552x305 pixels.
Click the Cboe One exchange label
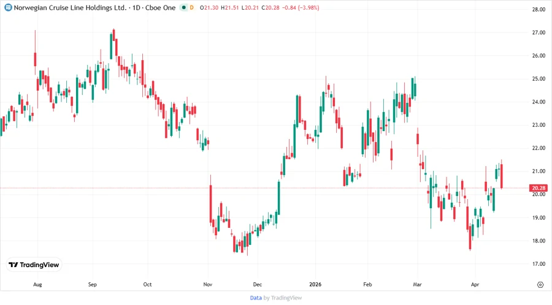click(x=160, y=7)
